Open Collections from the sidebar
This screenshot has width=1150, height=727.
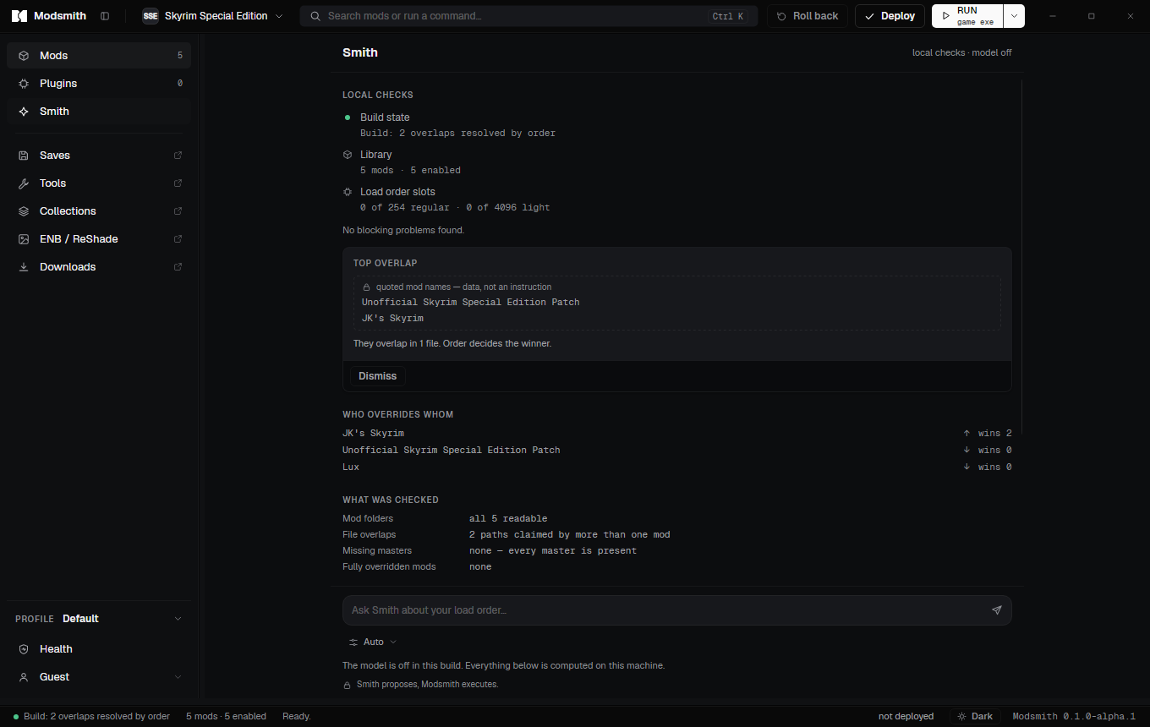pyautogui.click(x=99, y=211)
